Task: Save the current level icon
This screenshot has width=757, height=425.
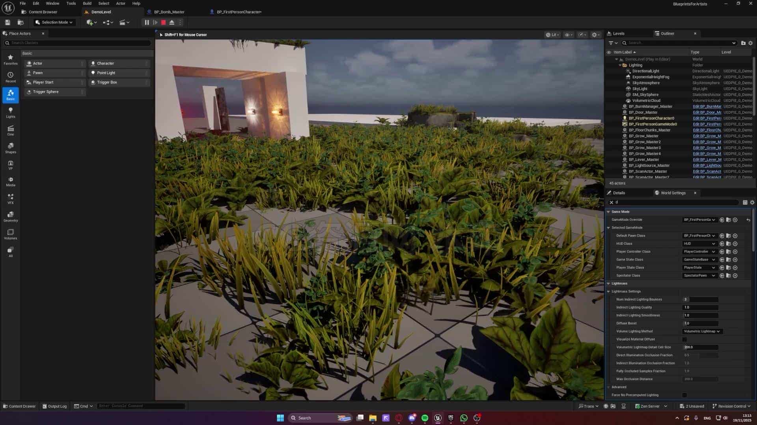Action: (7, 22)
